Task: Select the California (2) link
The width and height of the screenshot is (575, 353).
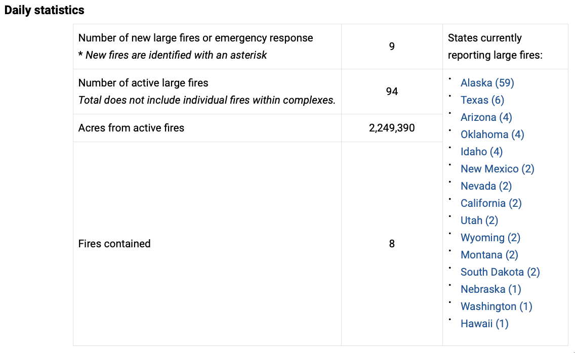Action: tap(491, 203)
